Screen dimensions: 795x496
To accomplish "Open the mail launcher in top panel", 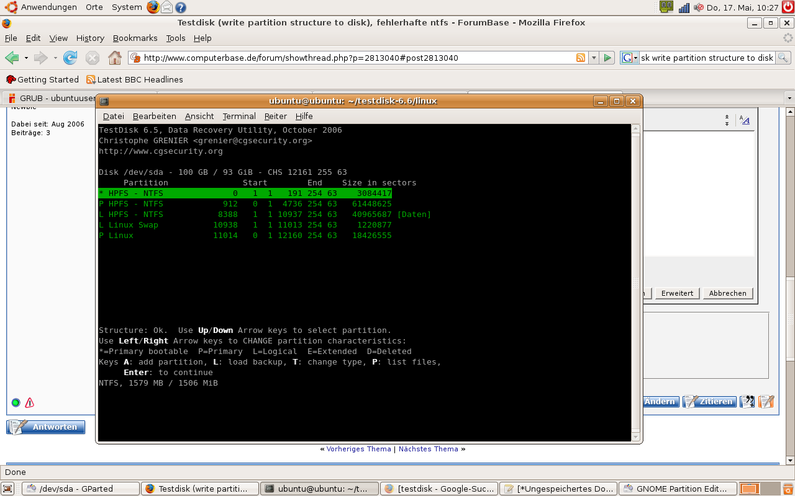I will pyautogui.click(x=166, y=7).
